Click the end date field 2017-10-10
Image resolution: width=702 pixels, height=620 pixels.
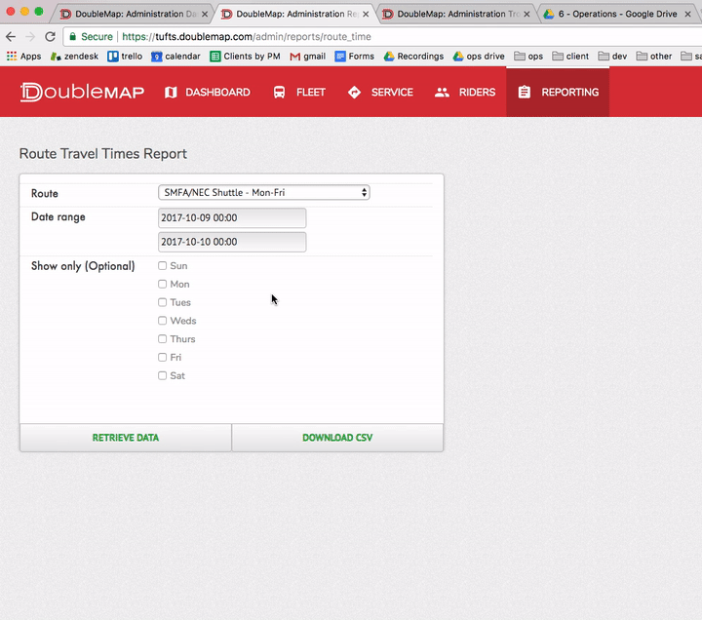click(x=232, y=242)
